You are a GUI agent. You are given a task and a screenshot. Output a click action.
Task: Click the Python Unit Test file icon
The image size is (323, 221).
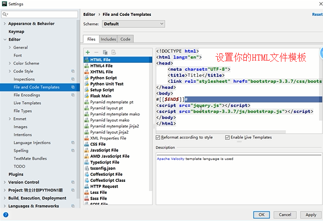[x=87, y=84]
